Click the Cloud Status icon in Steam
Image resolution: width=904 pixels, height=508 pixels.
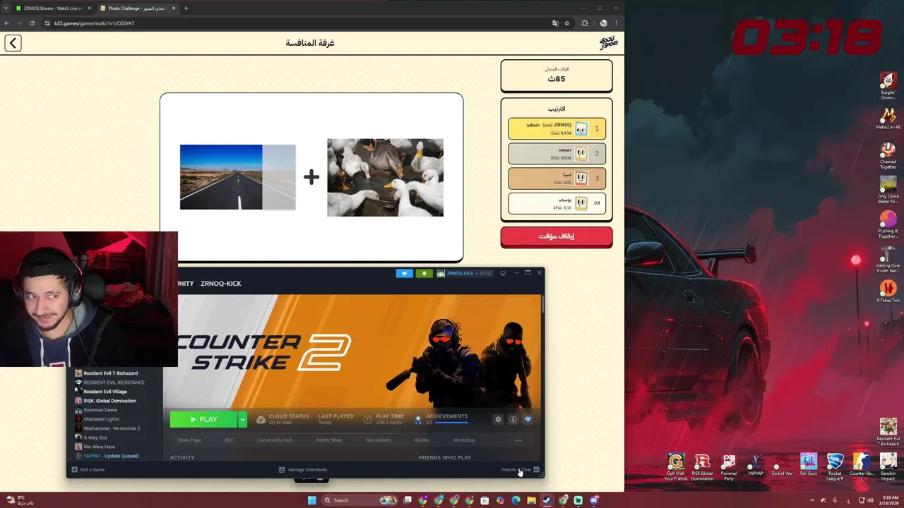tap(261, 419)
